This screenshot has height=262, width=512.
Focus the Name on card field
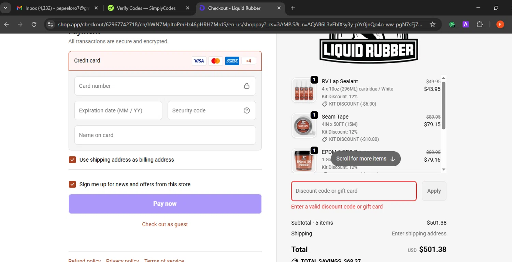point(165,135)
